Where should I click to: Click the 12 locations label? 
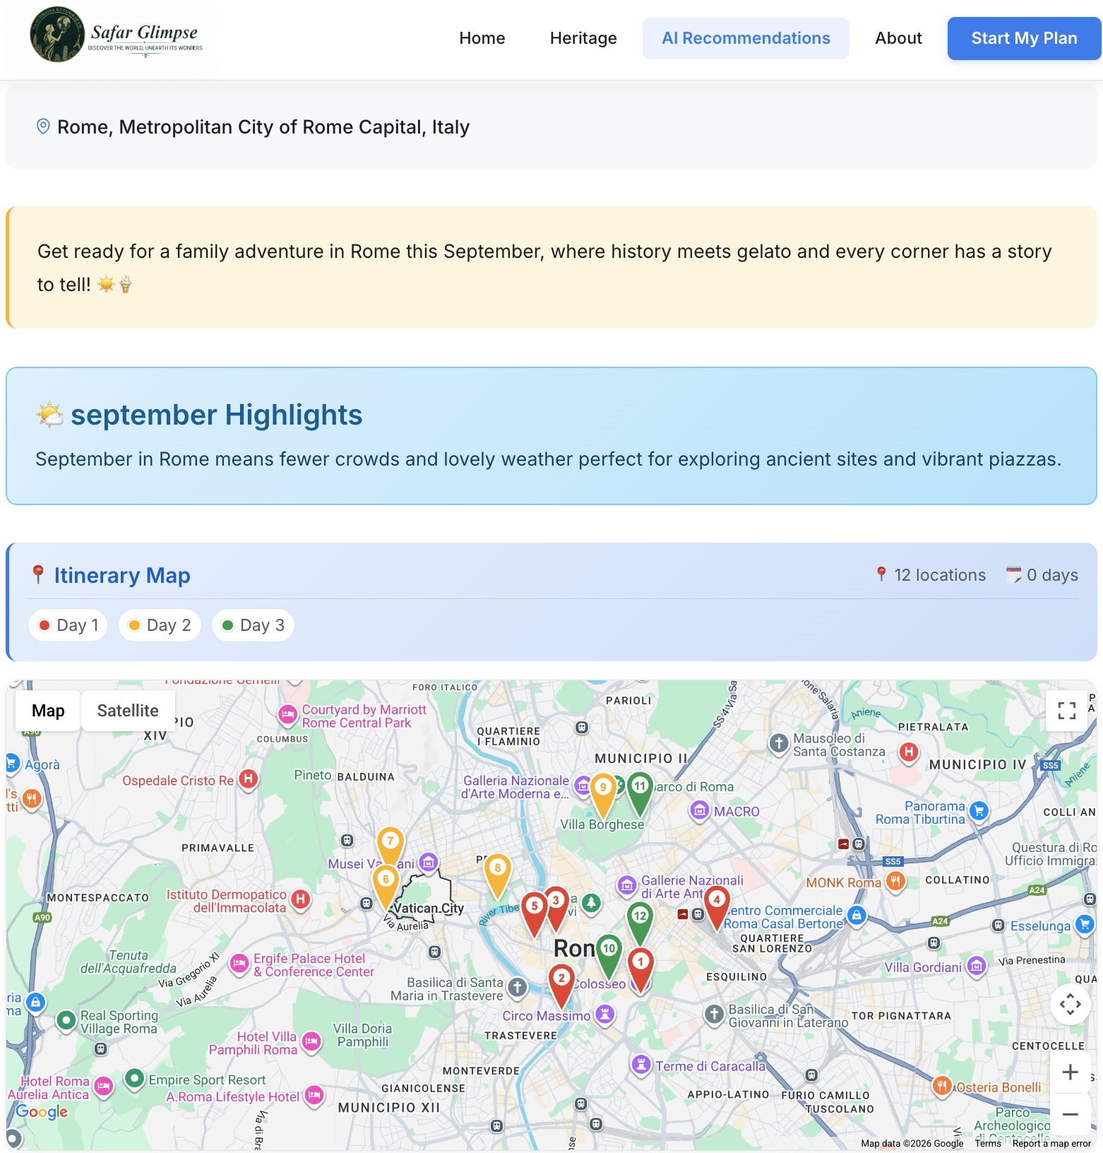(x=931, y=575)
